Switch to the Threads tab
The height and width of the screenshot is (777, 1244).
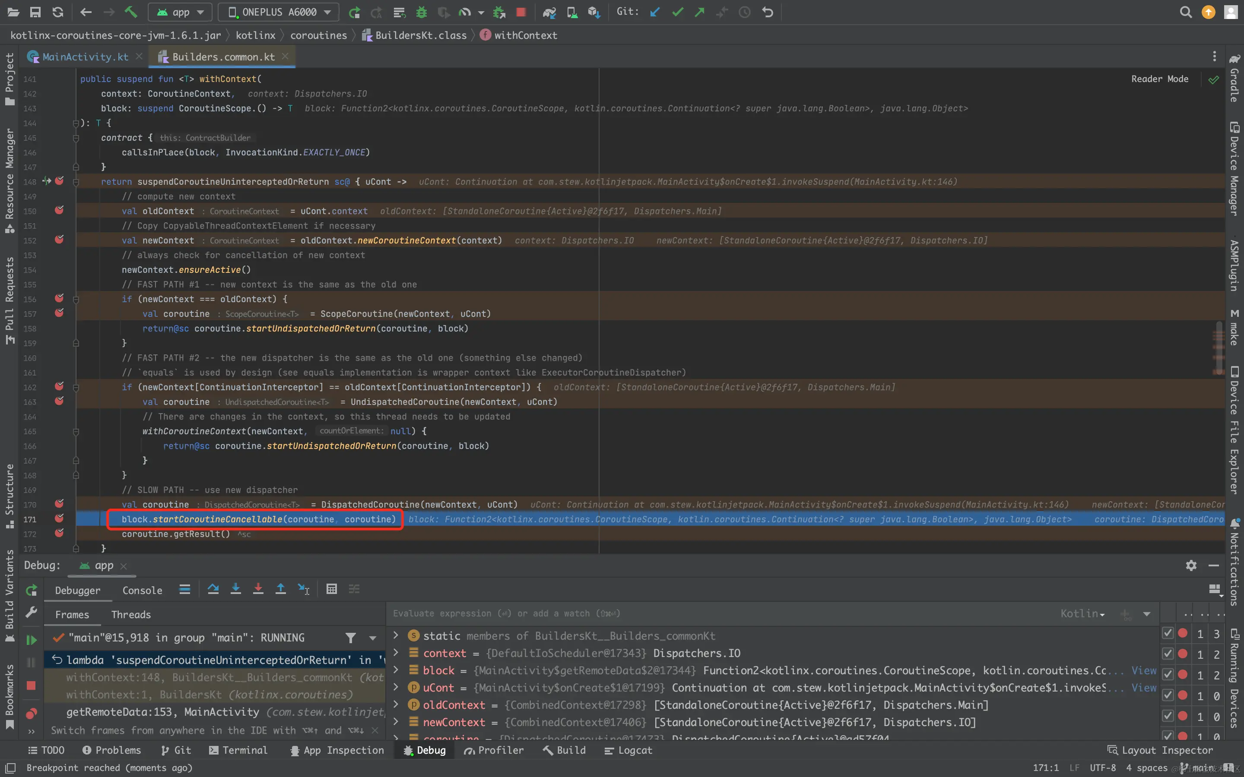(x=131, y=615)
